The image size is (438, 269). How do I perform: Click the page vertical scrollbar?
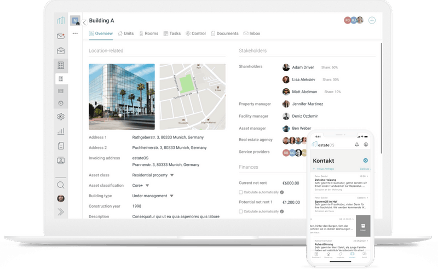coord(381,98)
